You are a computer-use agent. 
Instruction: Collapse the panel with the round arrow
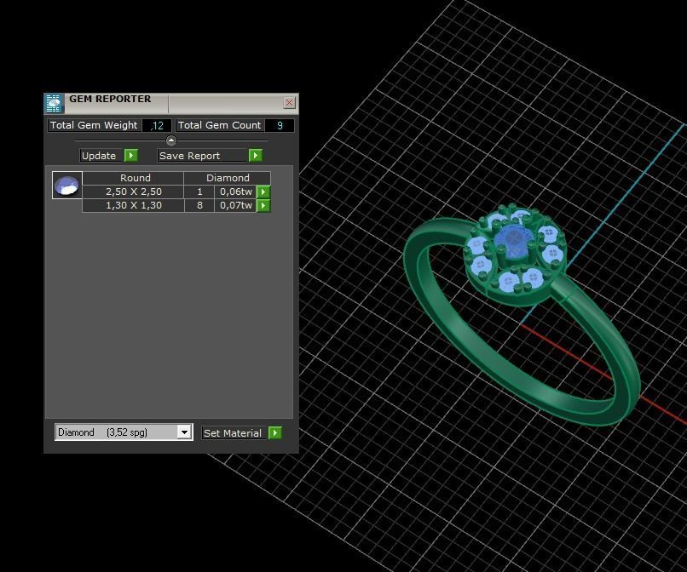[x=171, y=140]
